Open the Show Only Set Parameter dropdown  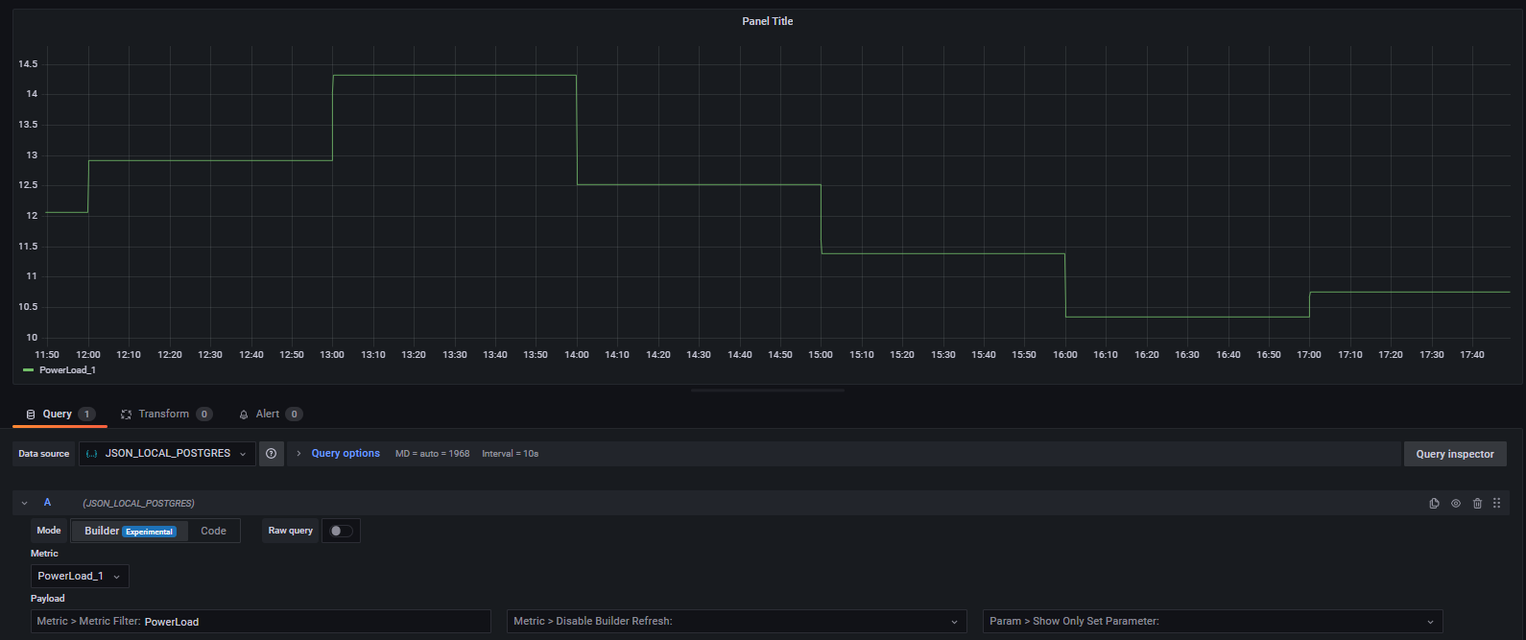1212,622
